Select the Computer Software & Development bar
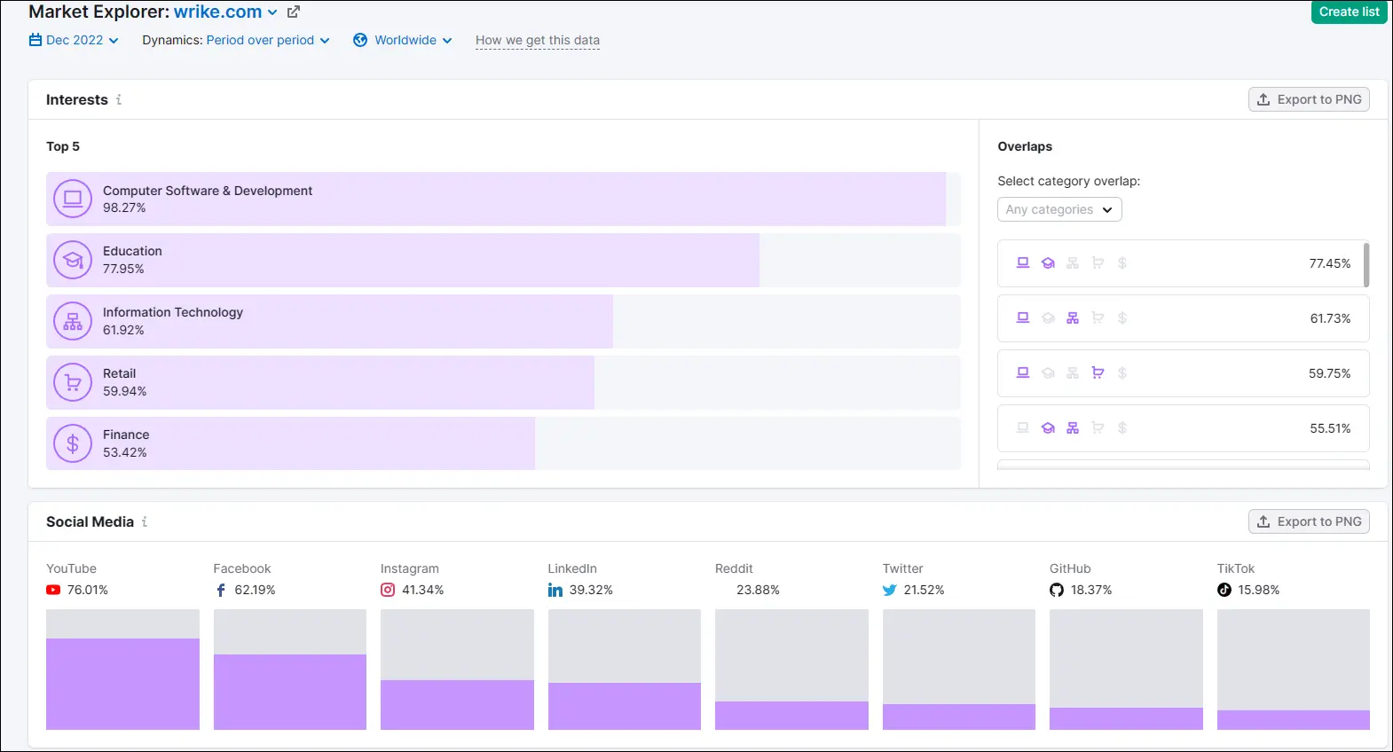1393x752 pixels. point(503,199)
